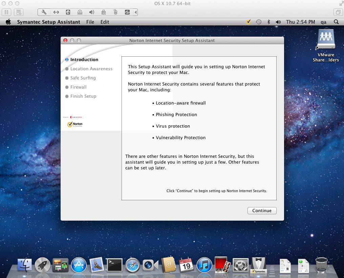344x278 pixels.
Task: Open the File menu
Action: pos(90,22)
